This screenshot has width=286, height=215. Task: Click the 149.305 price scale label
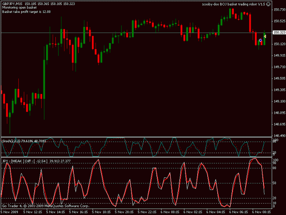[280, 90]
